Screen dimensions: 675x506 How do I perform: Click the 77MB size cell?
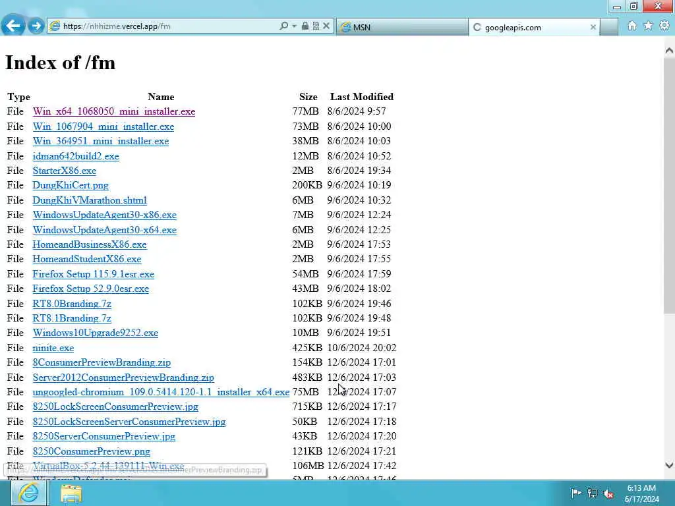pos(306,111)
